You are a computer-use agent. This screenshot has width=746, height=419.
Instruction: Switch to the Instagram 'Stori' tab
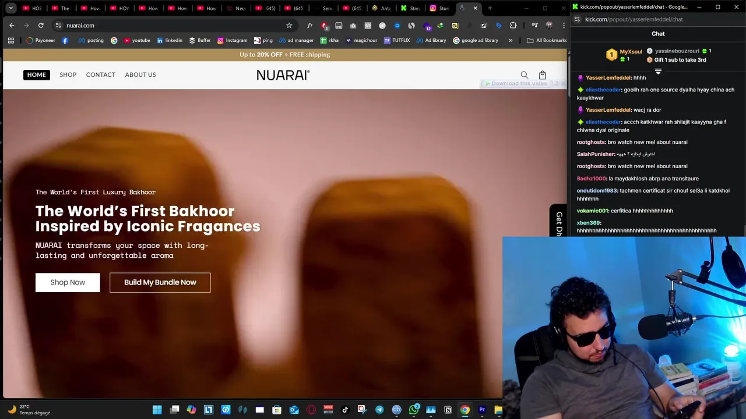click(439, 8)
